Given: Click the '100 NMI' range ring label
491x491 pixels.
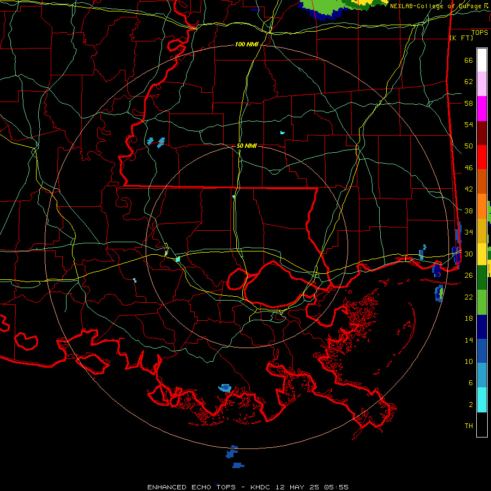Looking at the screenshot, I should click(x=247, y=45).
